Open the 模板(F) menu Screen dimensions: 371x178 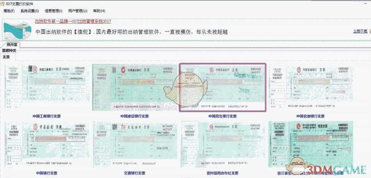point(9,11)
